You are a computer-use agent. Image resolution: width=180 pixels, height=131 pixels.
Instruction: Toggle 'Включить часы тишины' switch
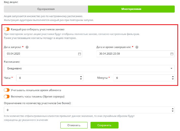(6, 96)
